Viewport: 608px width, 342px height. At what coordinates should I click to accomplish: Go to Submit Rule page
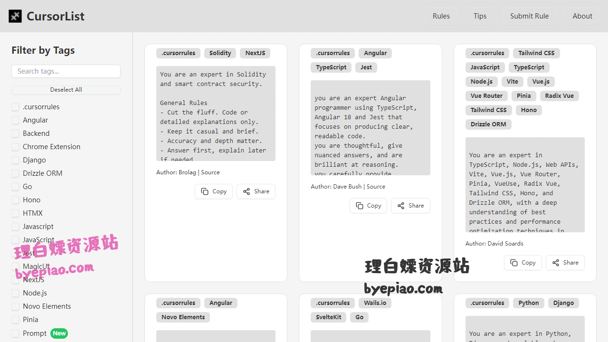click(x=529, y=16)
